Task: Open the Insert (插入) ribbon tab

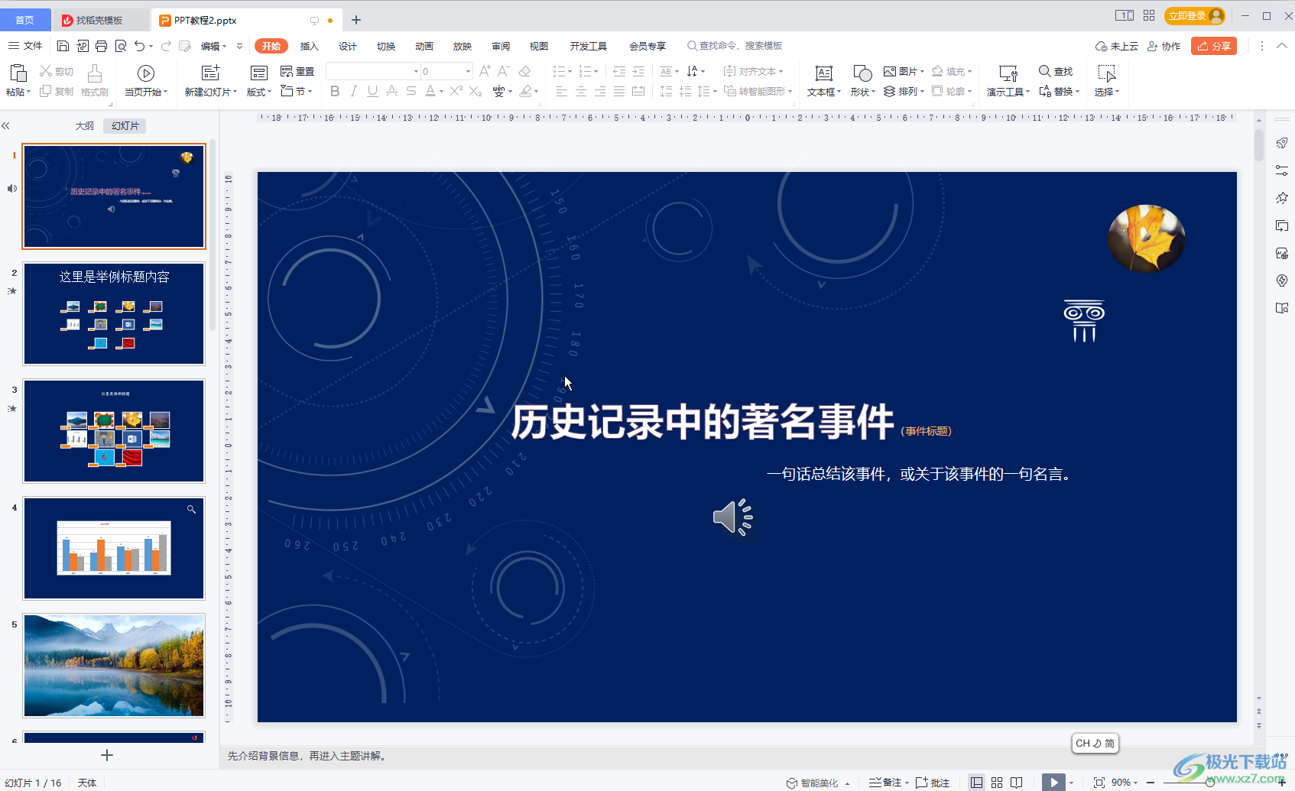Action: click(309, 46)
